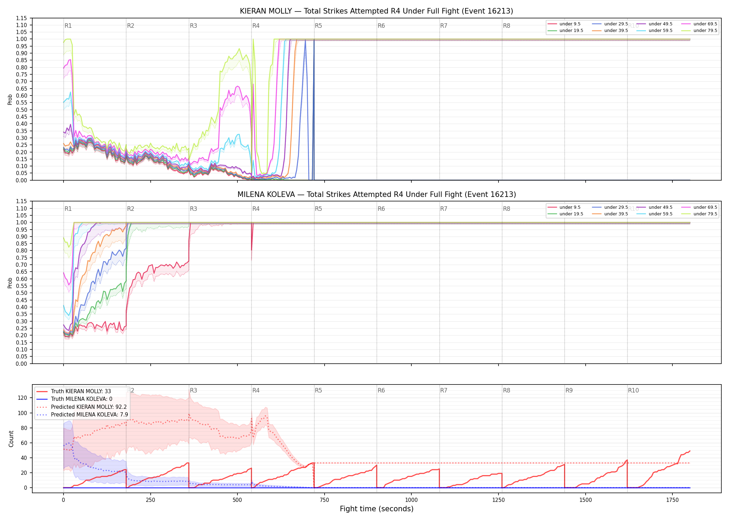Screen dimensions: 729x521
Task: Click 'Predicted KIERAN MOLLY: 92.2' legend entry
Action: 82,407
